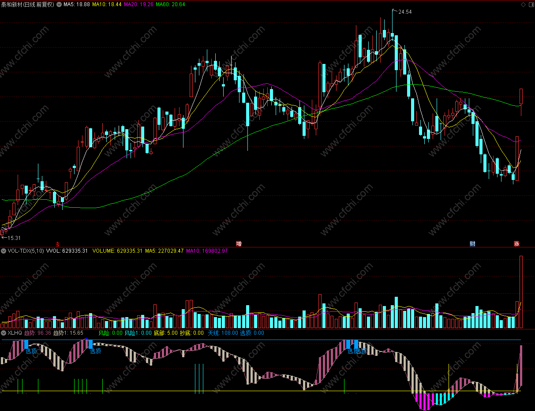Screen dimensions: 535x411
Task: Open dropdown next to 泰和新材 chart title
Action: (x=59, y=4)
